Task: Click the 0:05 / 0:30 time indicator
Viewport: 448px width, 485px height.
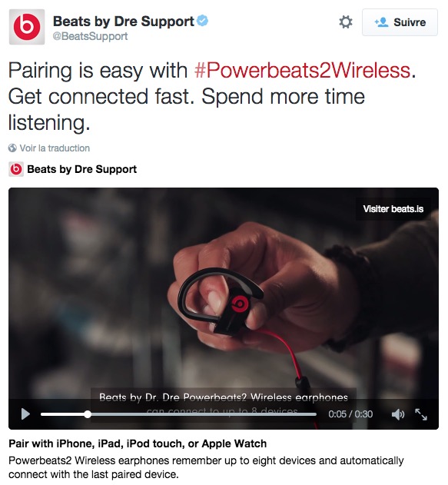Action: coord(350,414)
